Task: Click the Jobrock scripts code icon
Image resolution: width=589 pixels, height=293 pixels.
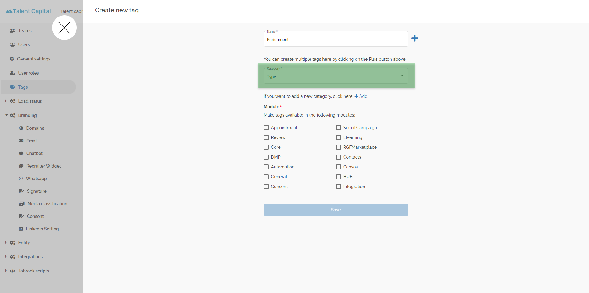Action: coord(13,271)
